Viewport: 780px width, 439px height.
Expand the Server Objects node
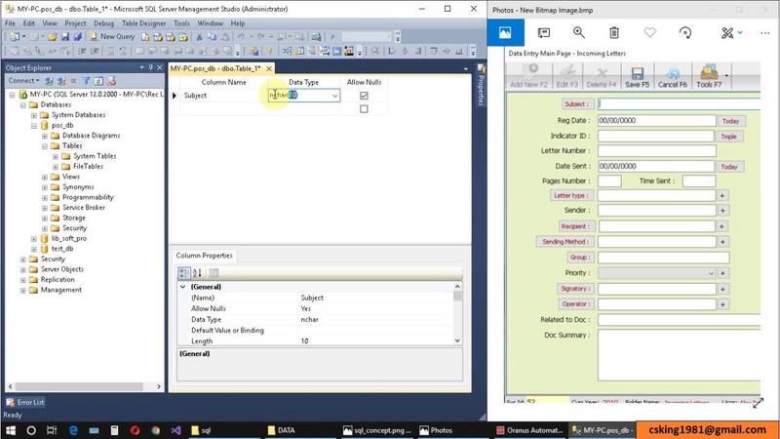(22, 270)
